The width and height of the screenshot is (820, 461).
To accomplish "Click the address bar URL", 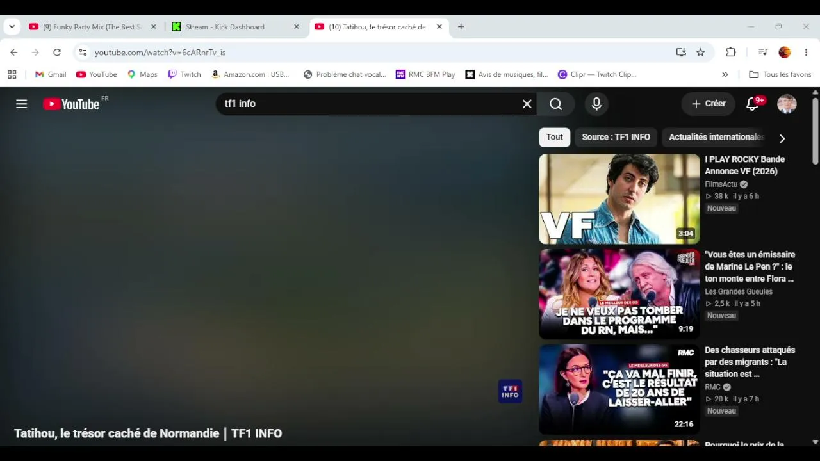I will click(x=160, y=53).
